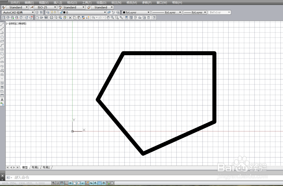Select the Multiline Text tool (A)

2,100
